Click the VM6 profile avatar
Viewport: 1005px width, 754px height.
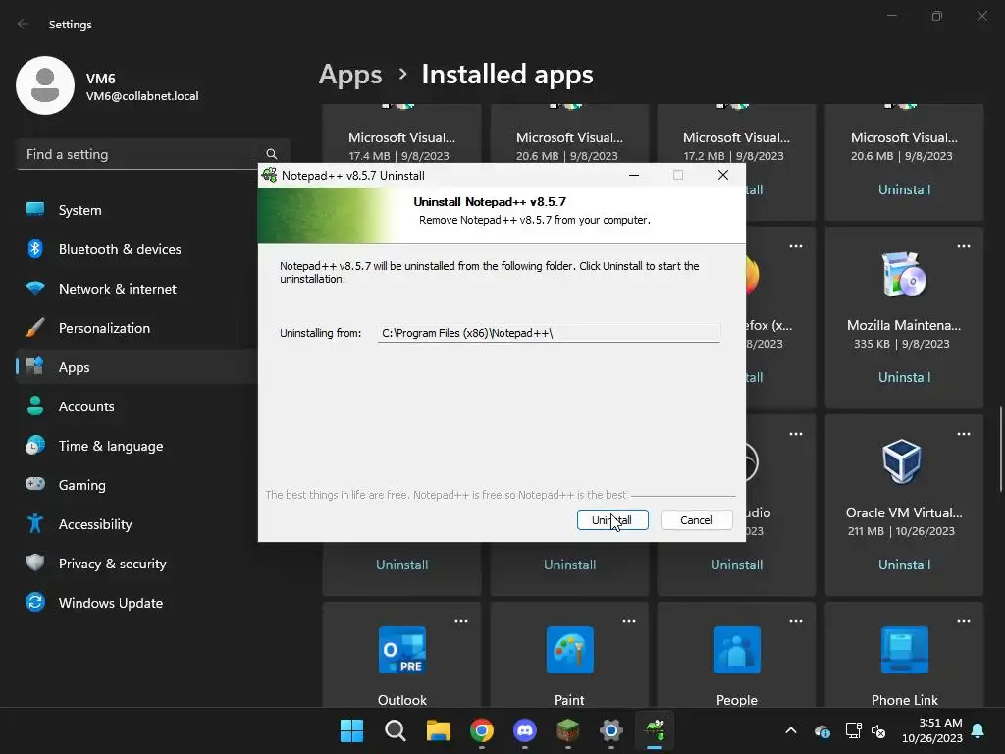(45, 85)
